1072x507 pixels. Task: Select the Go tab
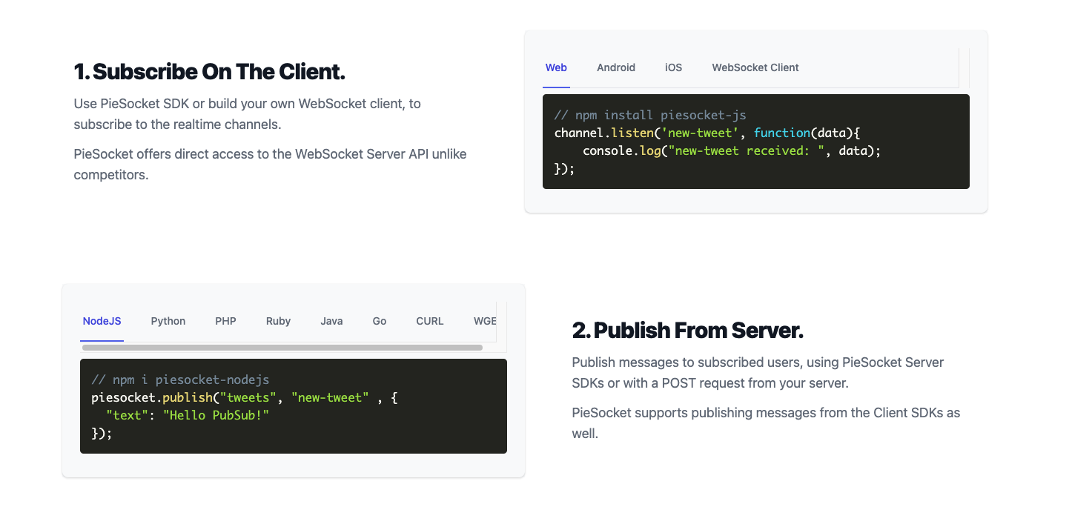coord(380,321)
